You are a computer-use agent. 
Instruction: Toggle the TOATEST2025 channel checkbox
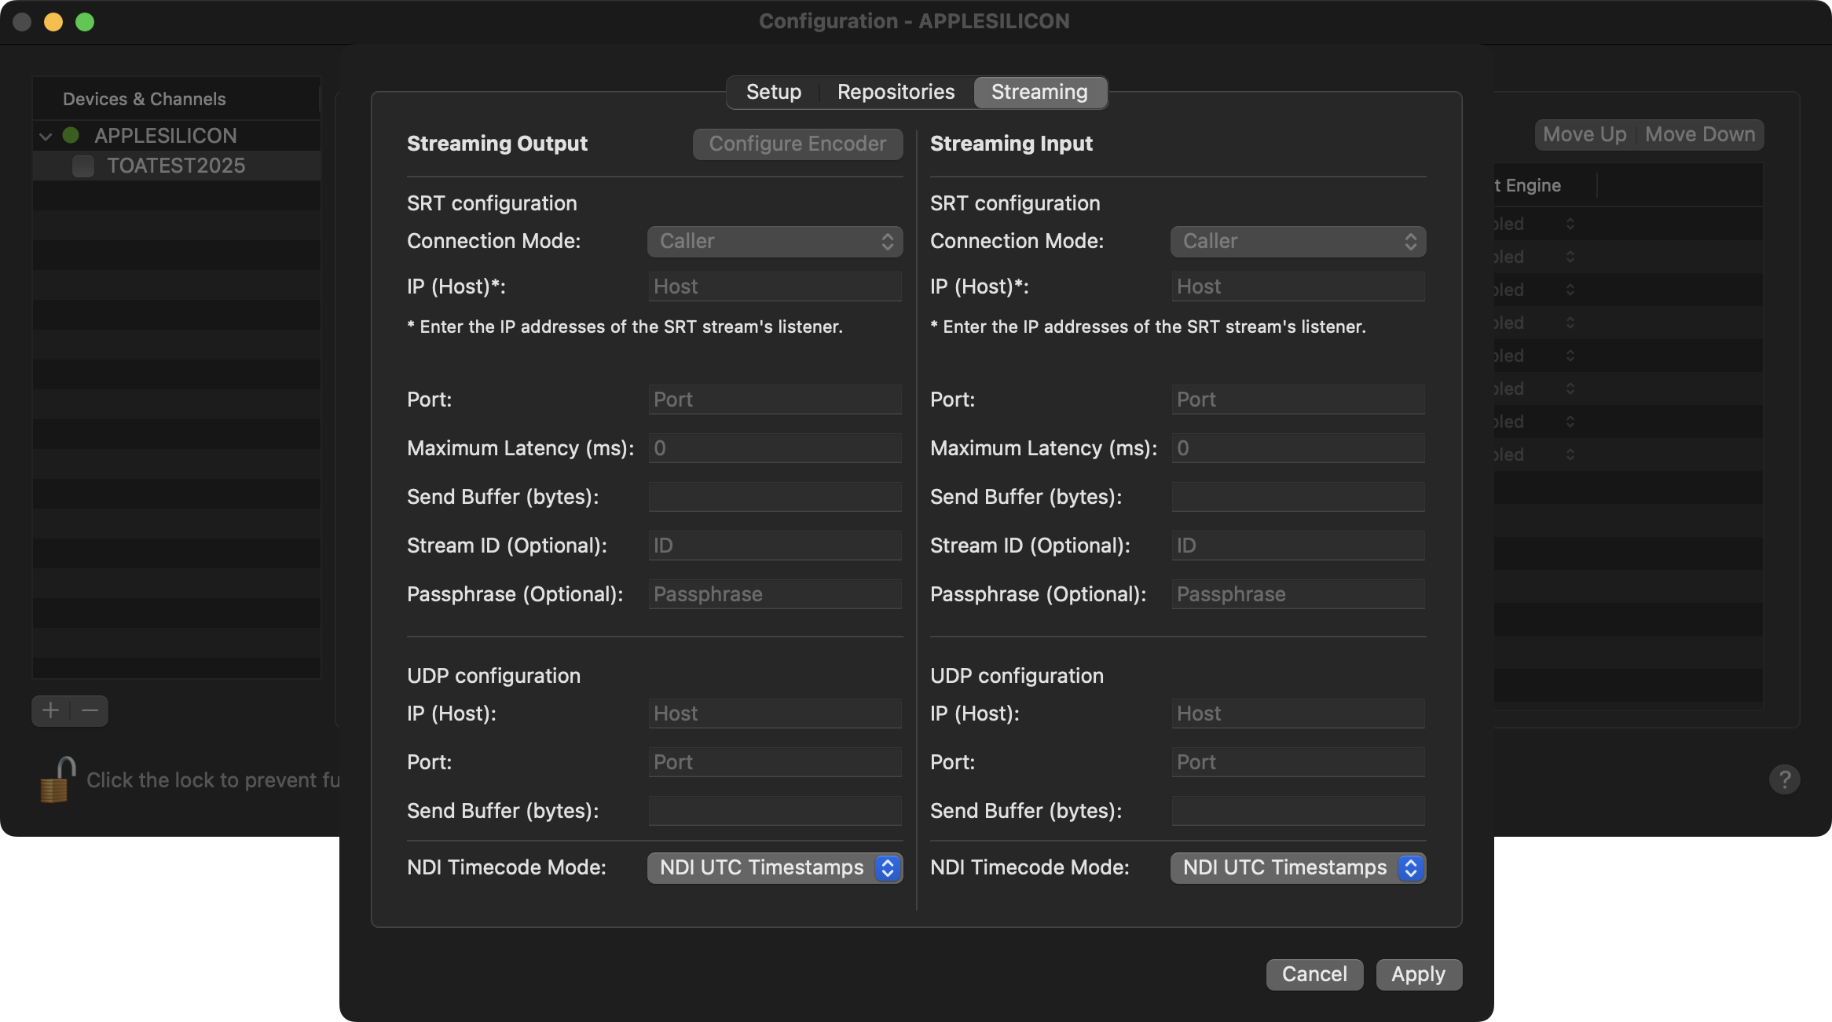pos(83,166)
